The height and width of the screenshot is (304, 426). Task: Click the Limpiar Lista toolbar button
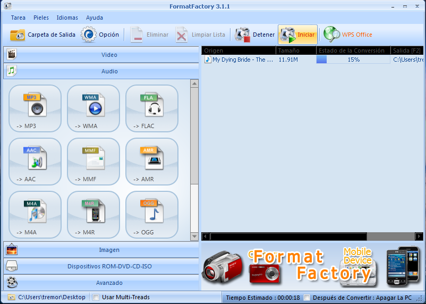pos(200,35)
